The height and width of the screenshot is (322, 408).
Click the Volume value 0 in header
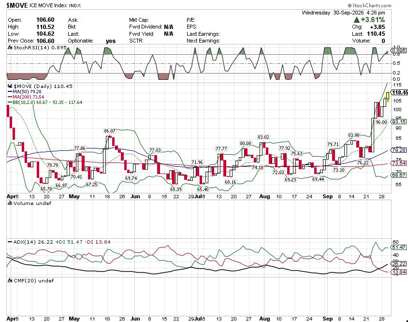click(x=383, y=41)
